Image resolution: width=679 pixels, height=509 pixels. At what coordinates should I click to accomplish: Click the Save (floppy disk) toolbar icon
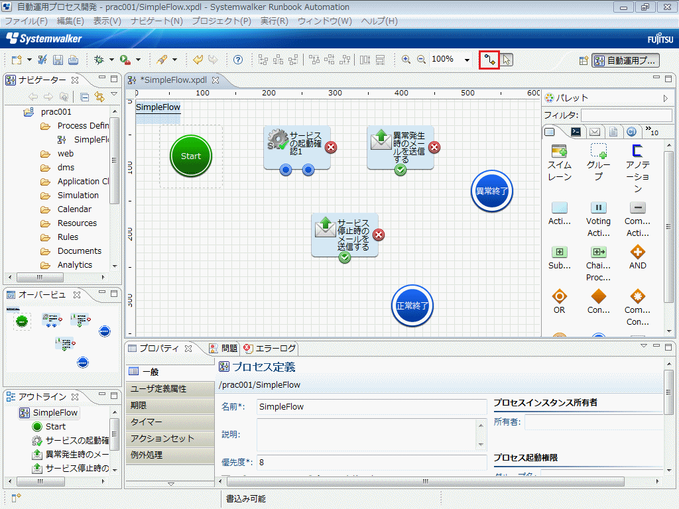(58, 60)
